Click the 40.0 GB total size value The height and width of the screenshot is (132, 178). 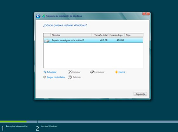click(x=104, y=40)
